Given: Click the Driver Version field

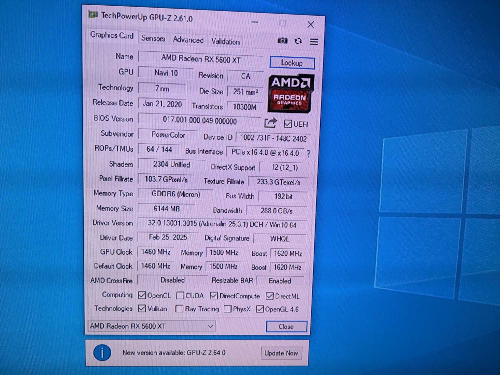Looking at the screenshot, I should (x=222, y=224).
